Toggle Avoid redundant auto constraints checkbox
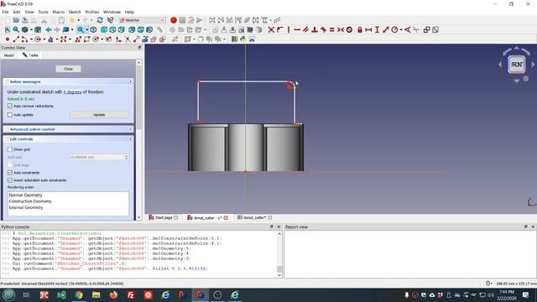 tap(10, 180)
